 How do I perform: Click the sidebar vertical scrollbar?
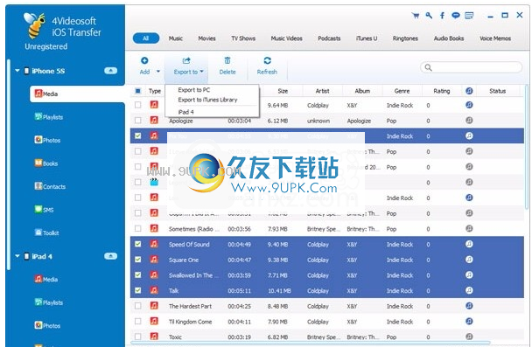tap(9, 164)
